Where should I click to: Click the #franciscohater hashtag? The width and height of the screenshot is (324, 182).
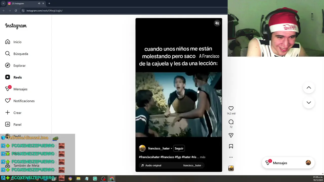click(x=149, y=157)
